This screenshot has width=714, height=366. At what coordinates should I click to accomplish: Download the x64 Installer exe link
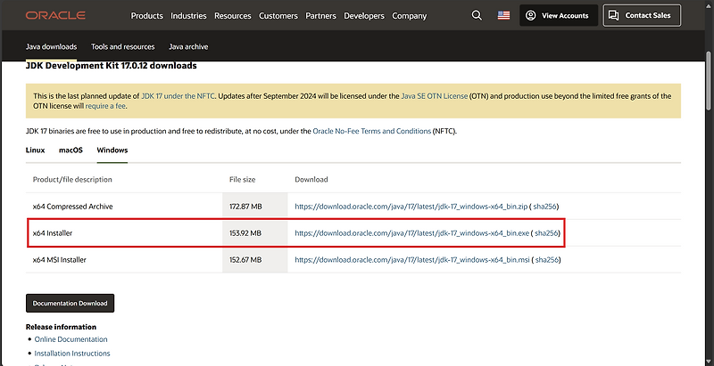pyautogui.click(x=411, y=233)
